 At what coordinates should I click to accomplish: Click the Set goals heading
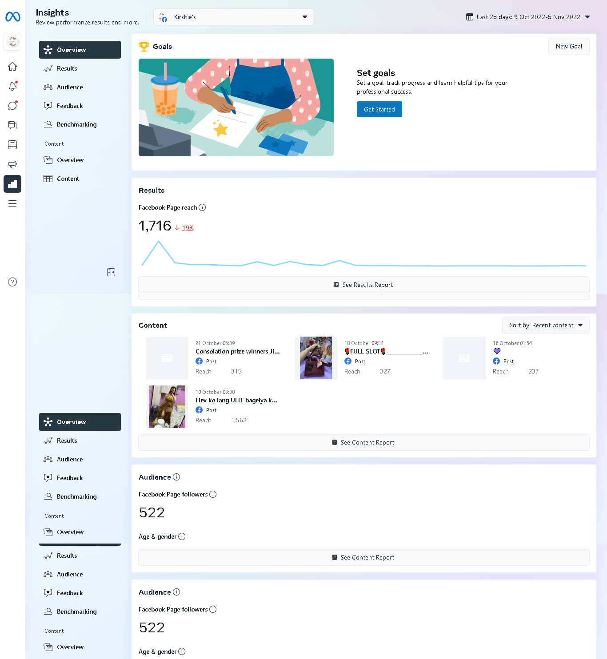376,73
